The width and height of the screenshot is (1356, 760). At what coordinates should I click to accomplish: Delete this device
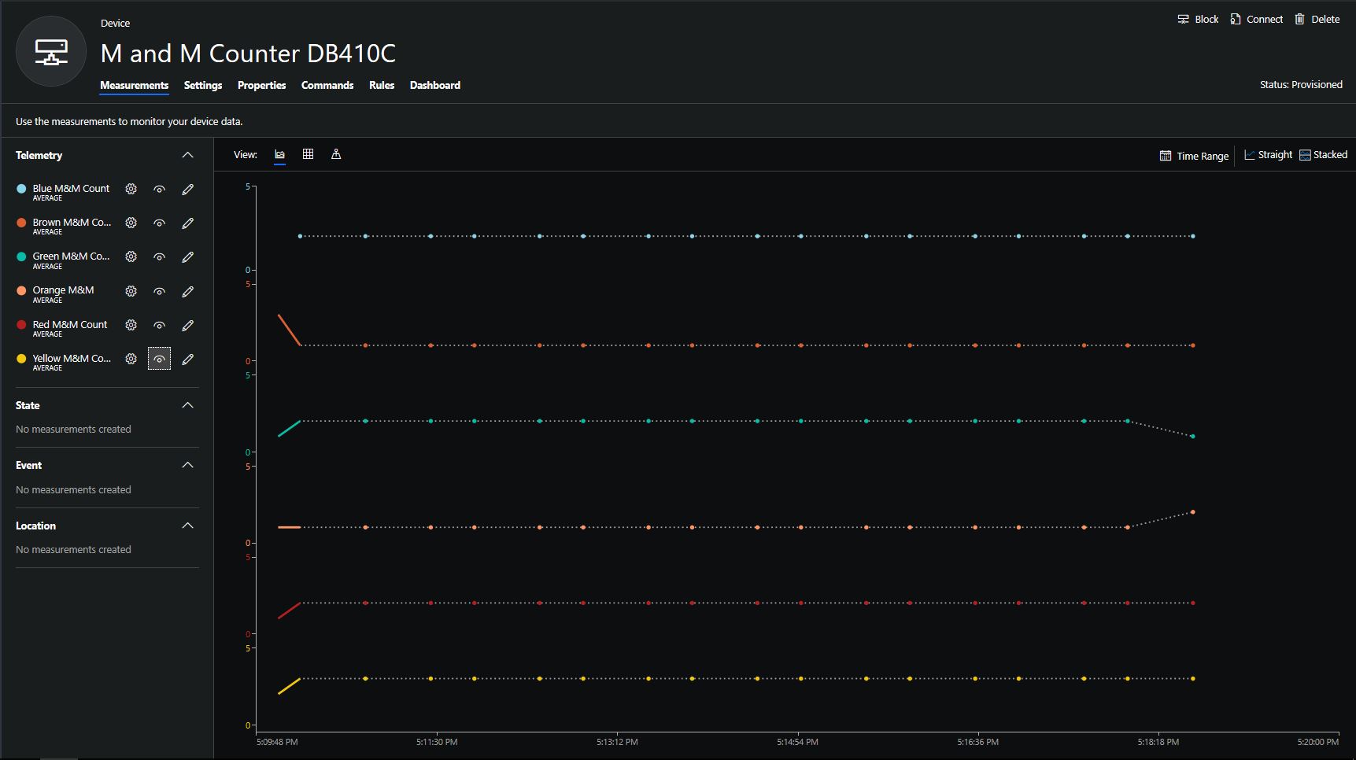1317,19
